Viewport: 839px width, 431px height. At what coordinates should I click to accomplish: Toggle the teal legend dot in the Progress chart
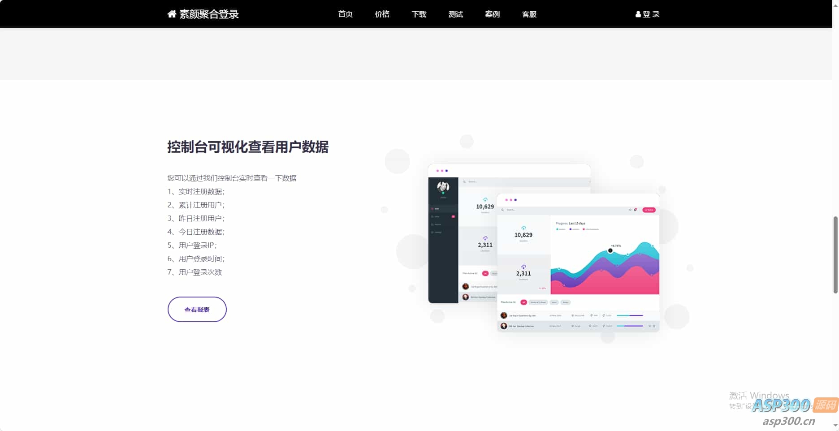(557, 229)
